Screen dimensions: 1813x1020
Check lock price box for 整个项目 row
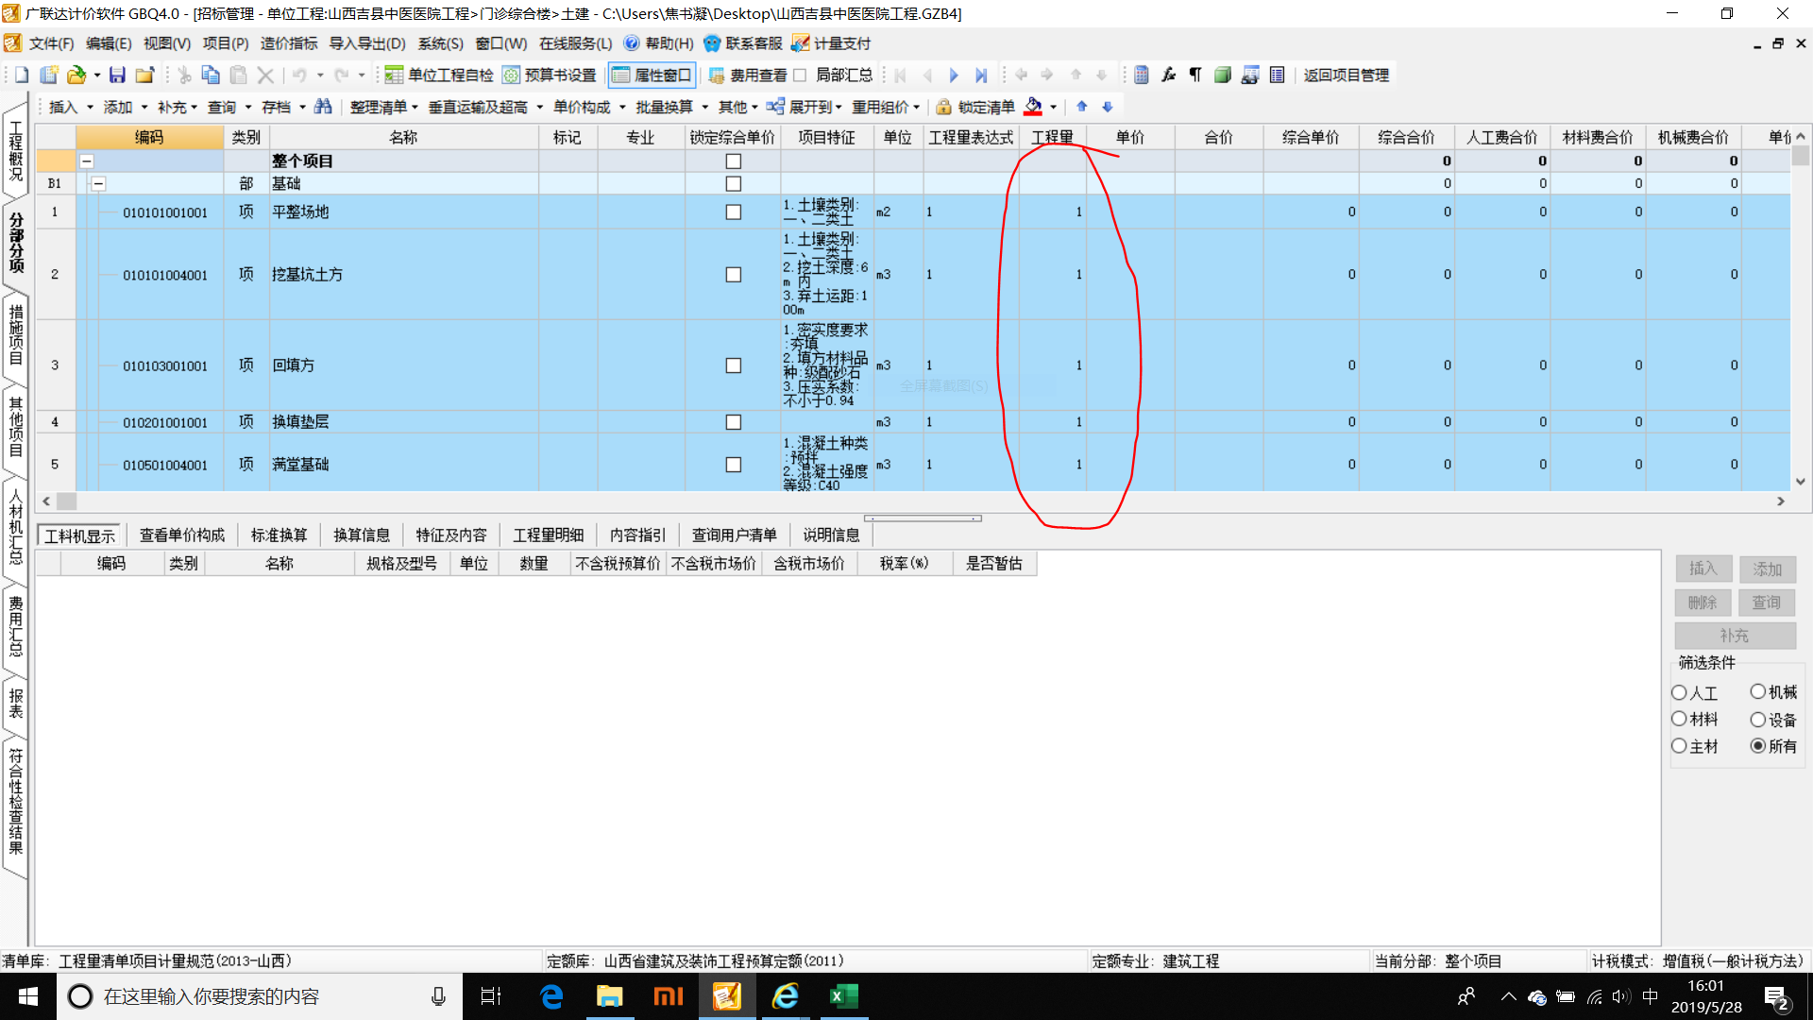734,161
